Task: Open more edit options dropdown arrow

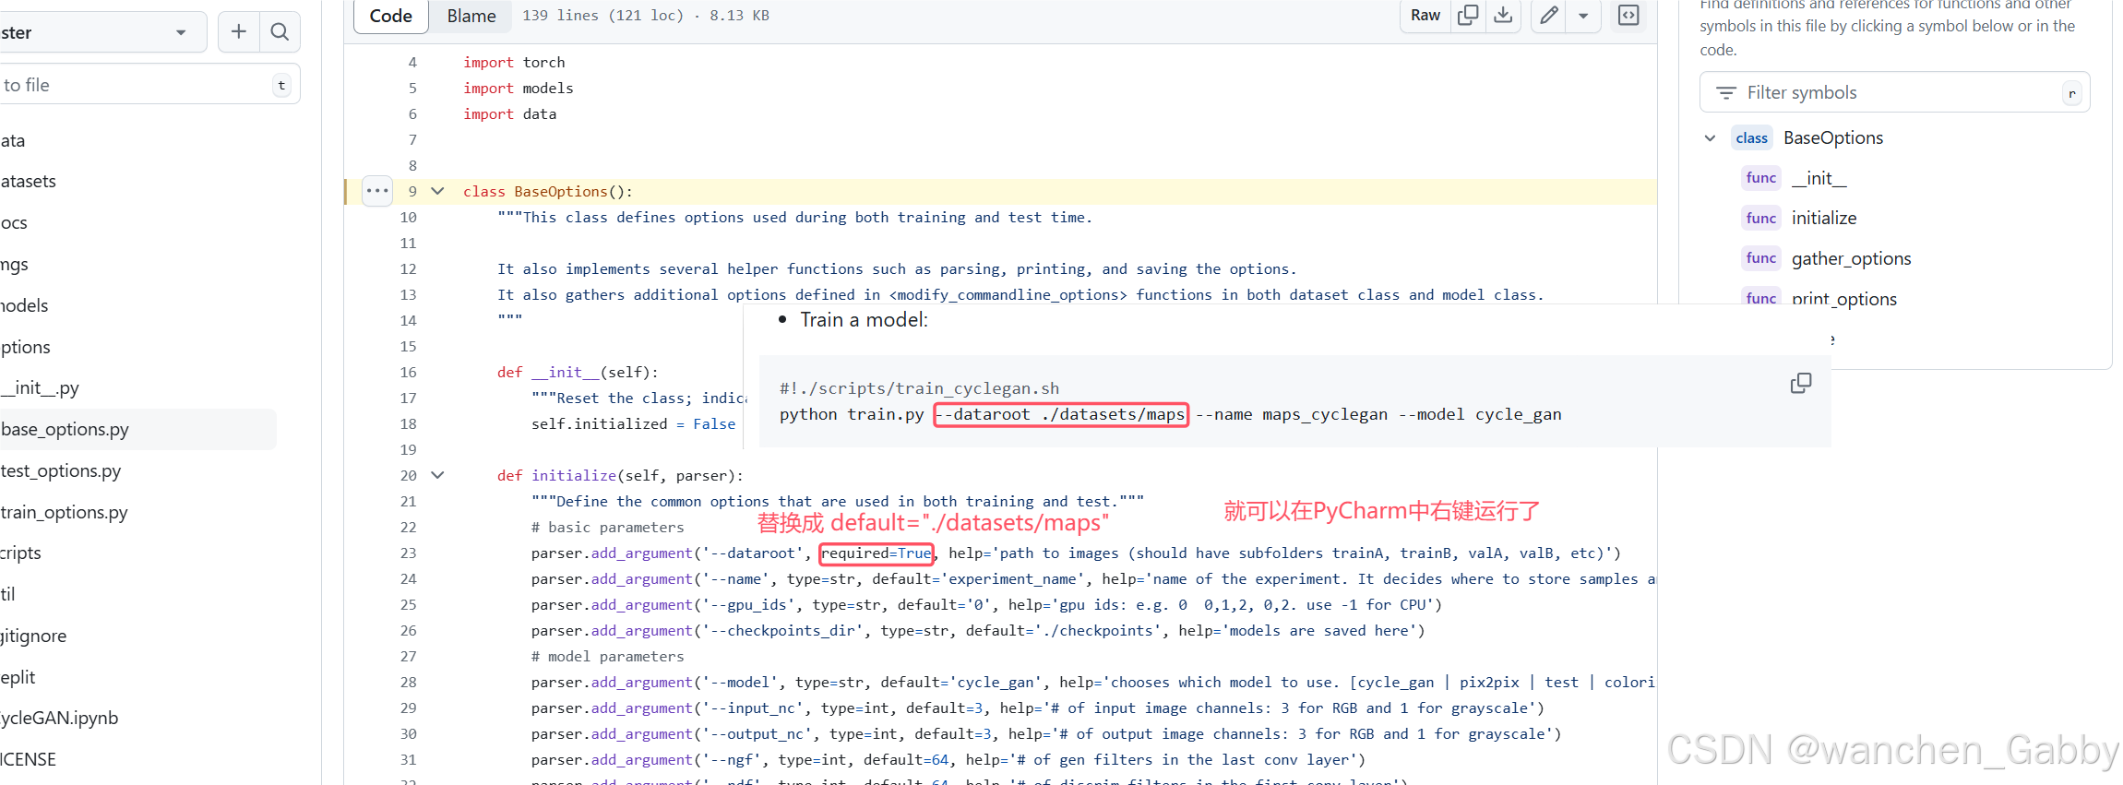Action: (1583, 16)
